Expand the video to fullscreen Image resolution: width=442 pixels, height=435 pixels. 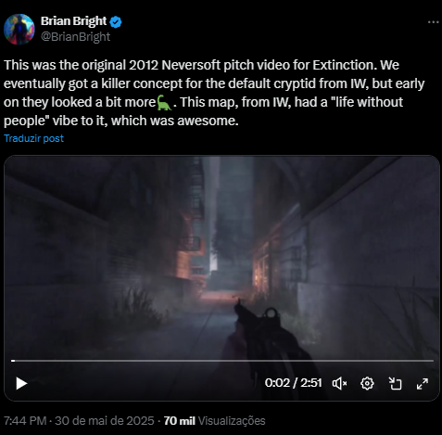[423, 384]
